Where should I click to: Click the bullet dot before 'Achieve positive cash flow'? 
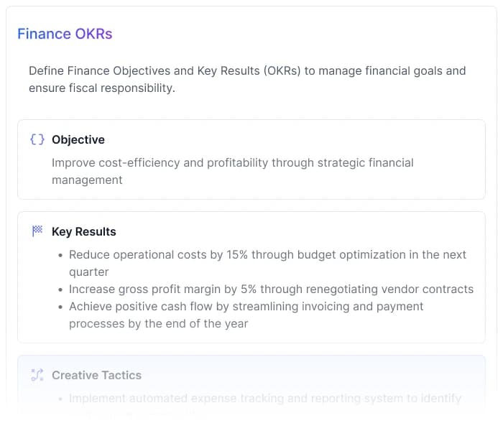[x=60, y=307]
